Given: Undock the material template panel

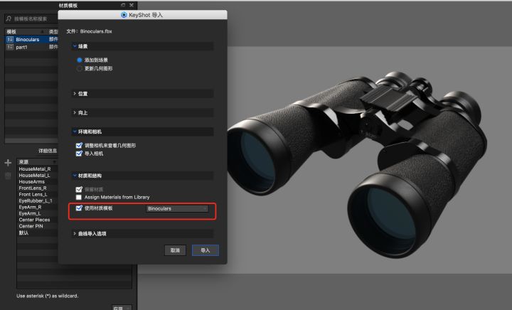Looking at the screenshot, I should coord(123,5).
